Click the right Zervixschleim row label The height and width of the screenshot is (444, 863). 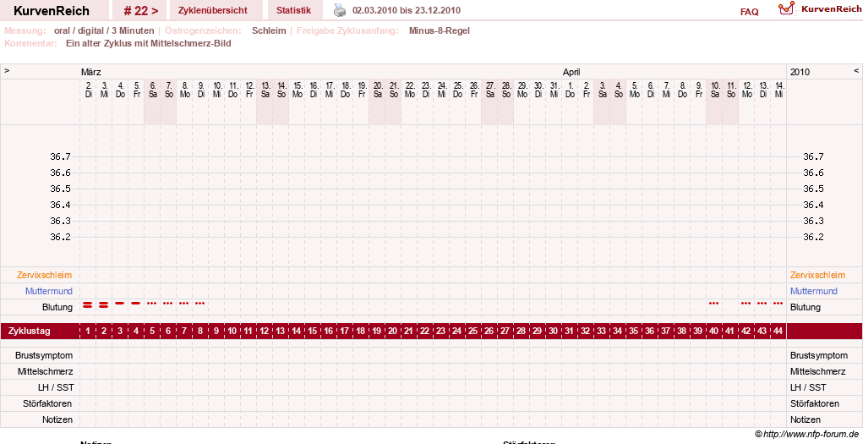pyautogui.click(x=817, y=275)
